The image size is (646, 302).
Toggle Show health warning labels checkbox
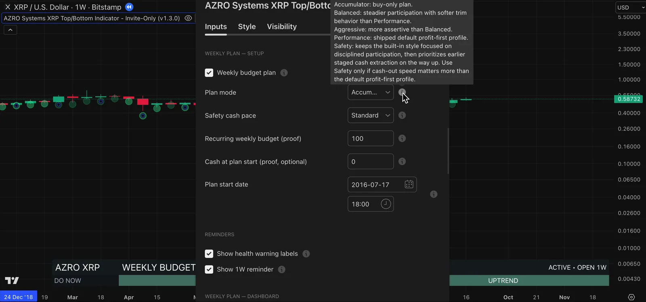click(209, 254)
